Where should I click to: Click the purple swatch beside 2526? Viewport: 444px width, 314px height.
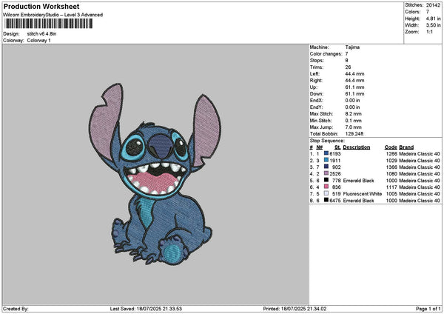click(326, 173)
